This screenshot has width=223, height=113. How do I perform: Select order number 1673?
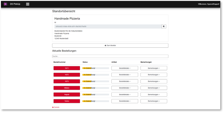pos(67,81)
